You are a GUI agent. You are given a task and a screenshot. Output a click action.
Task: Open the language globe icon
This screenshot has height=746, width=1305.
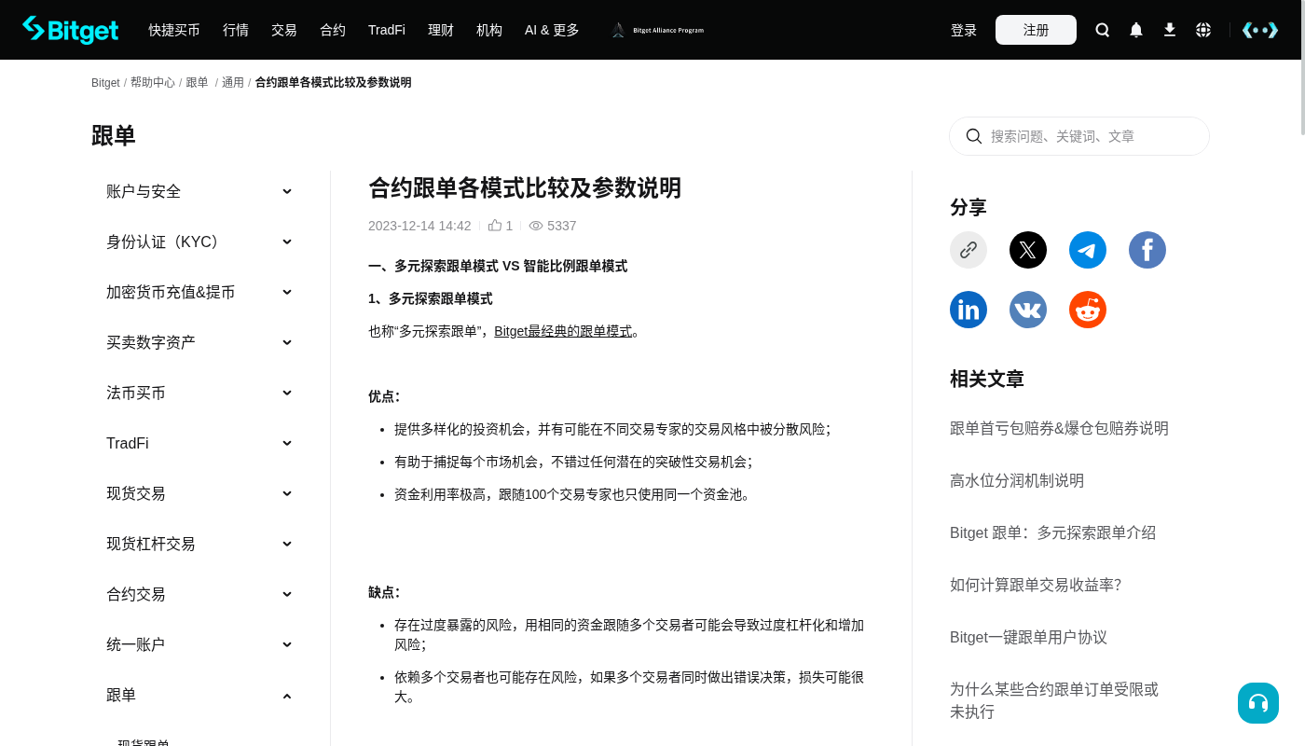coord(1203,30)
